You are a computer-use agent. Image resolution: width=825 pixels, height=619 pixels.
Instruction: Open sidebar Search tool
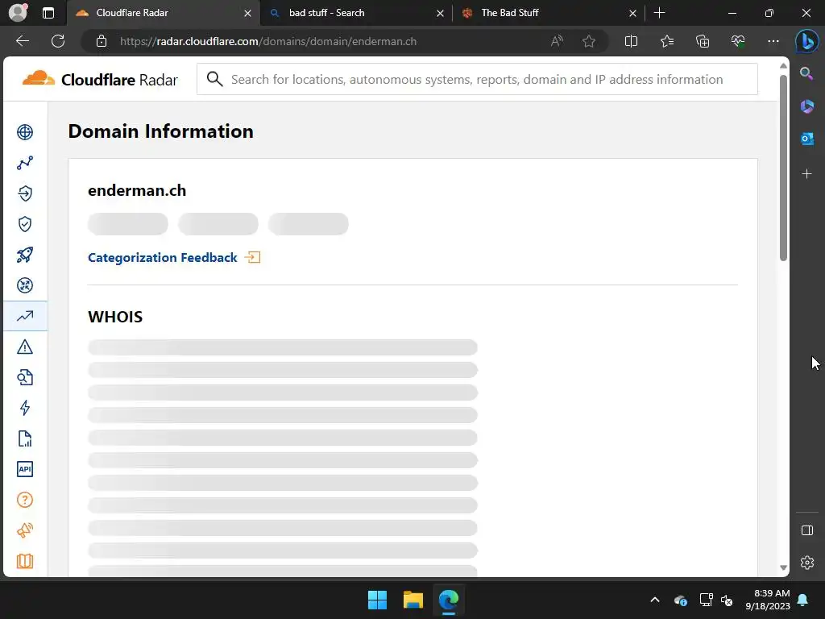coord(806,73)
